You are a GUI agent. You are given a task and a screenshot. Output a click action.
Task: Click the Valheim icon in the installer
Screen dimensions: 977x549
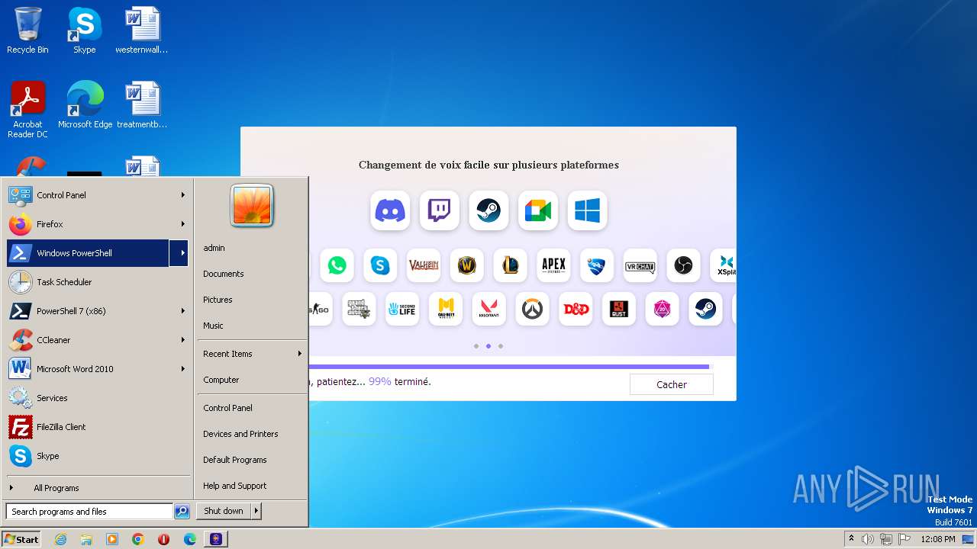click(x=424, y=265)
